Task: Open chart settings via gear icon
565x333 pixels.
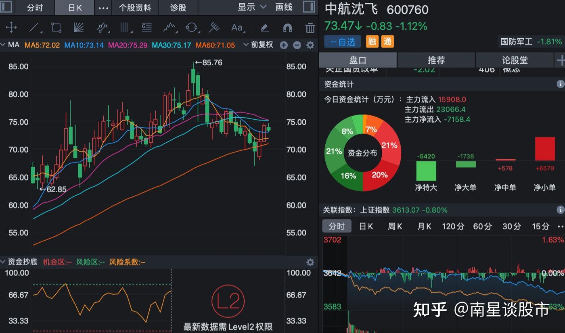Action: (x=310, y=45)
